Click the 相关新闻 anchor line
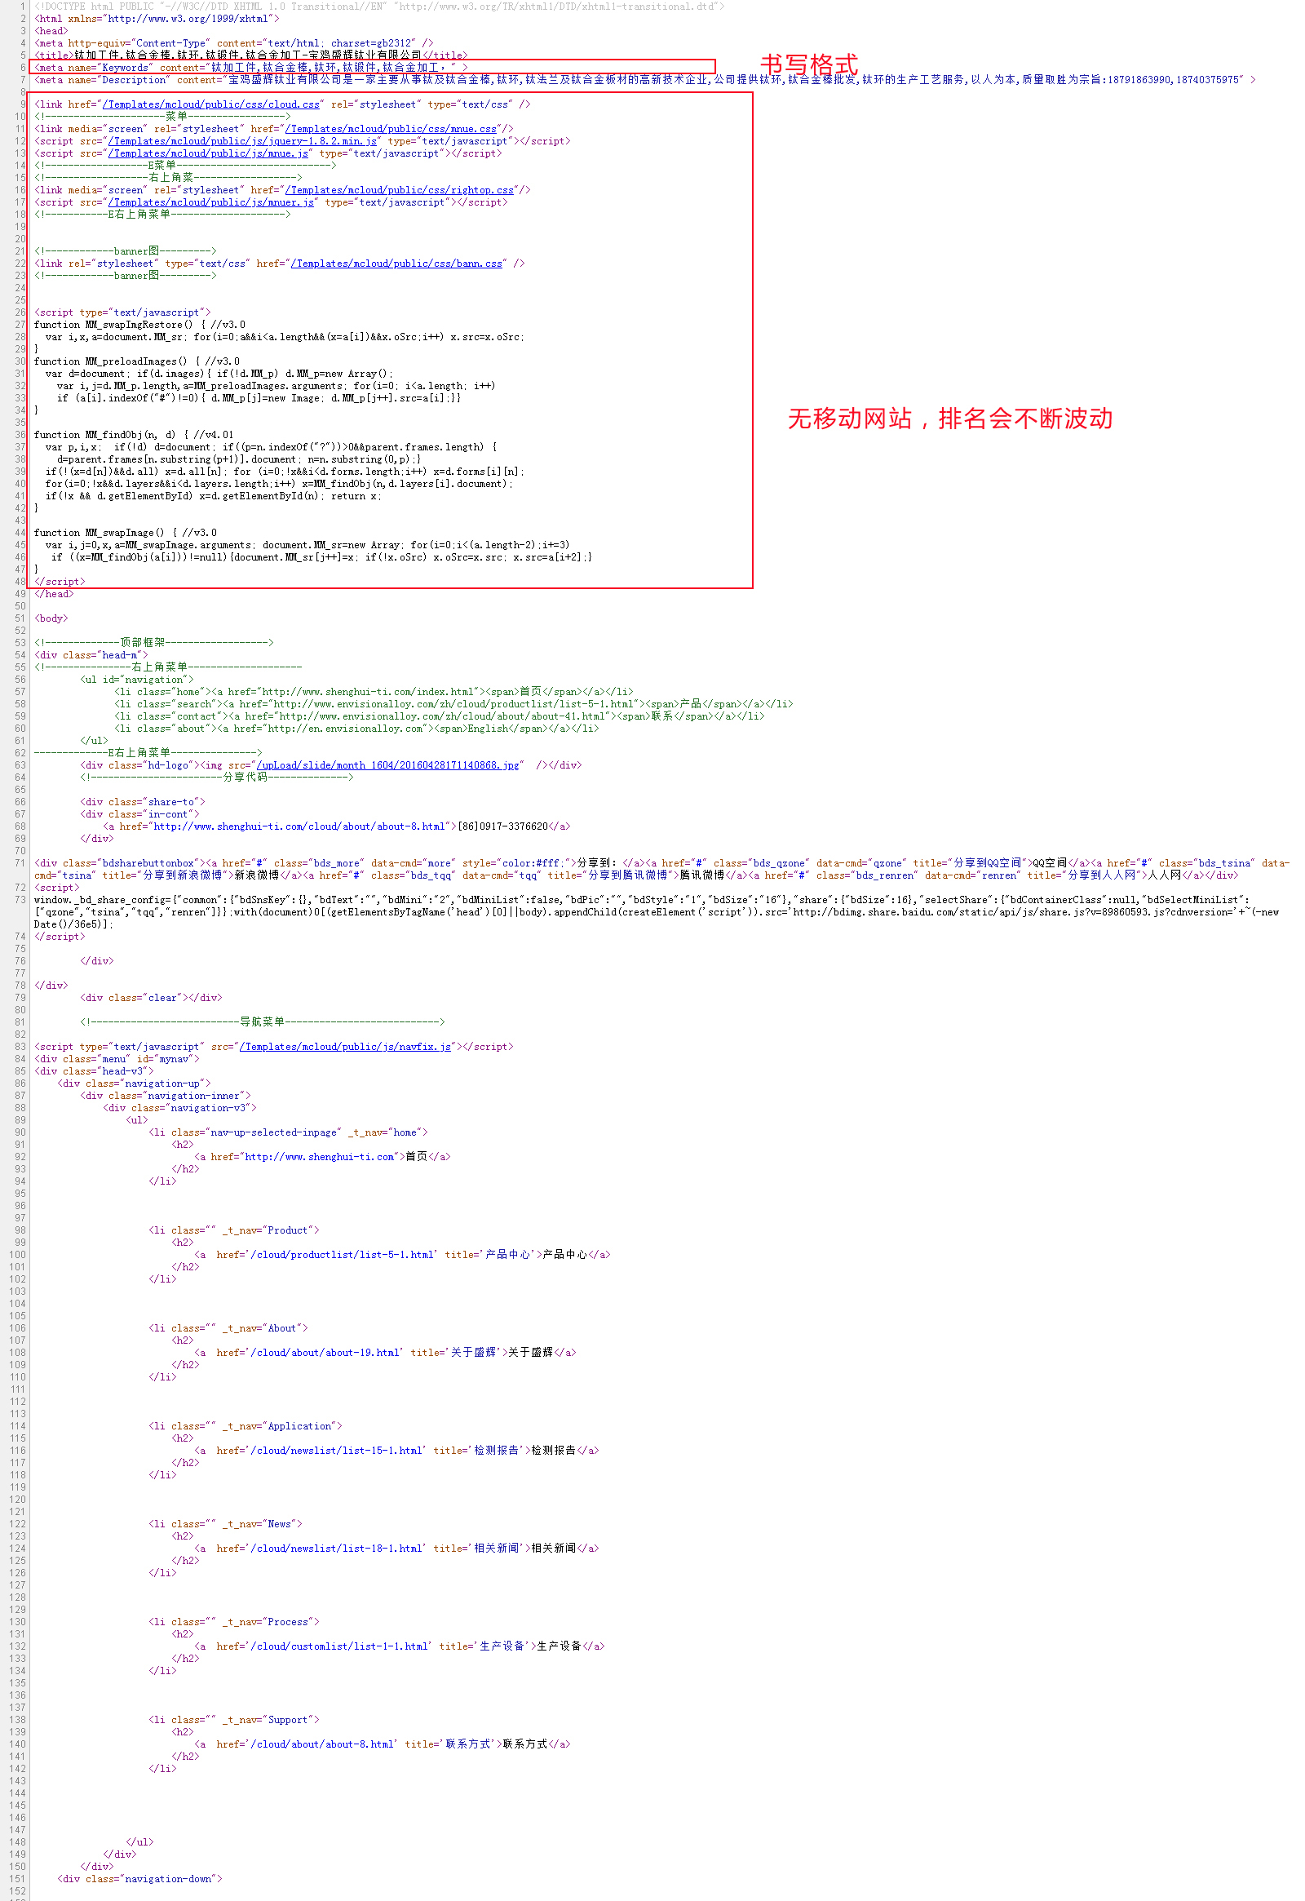The height and width of the screenshot is (1901, 1305). pyautogui.click(x=396, y=1549)
